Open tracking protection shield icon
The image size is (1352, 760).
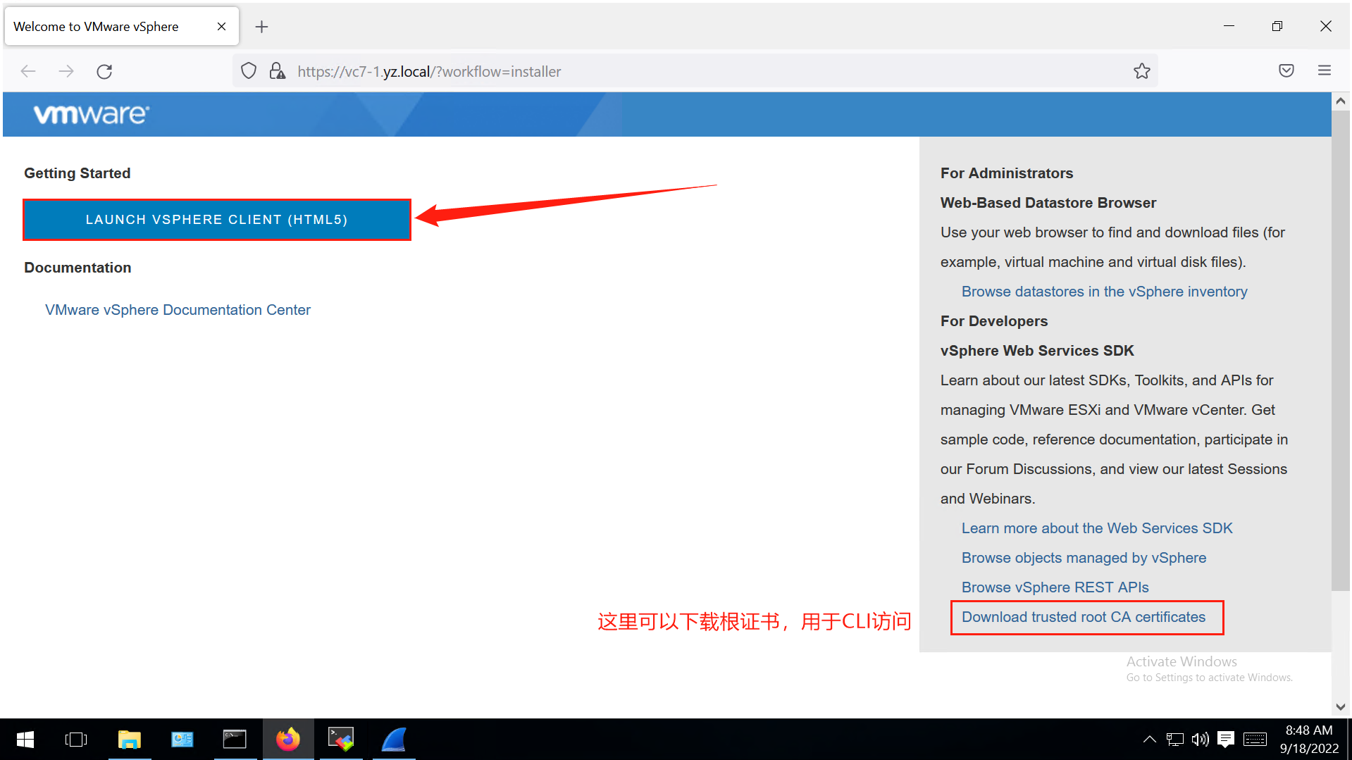(249, 71)
